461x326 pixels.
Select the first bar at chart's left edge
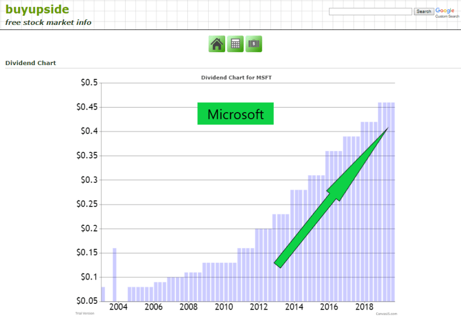(x=103, y=294)
